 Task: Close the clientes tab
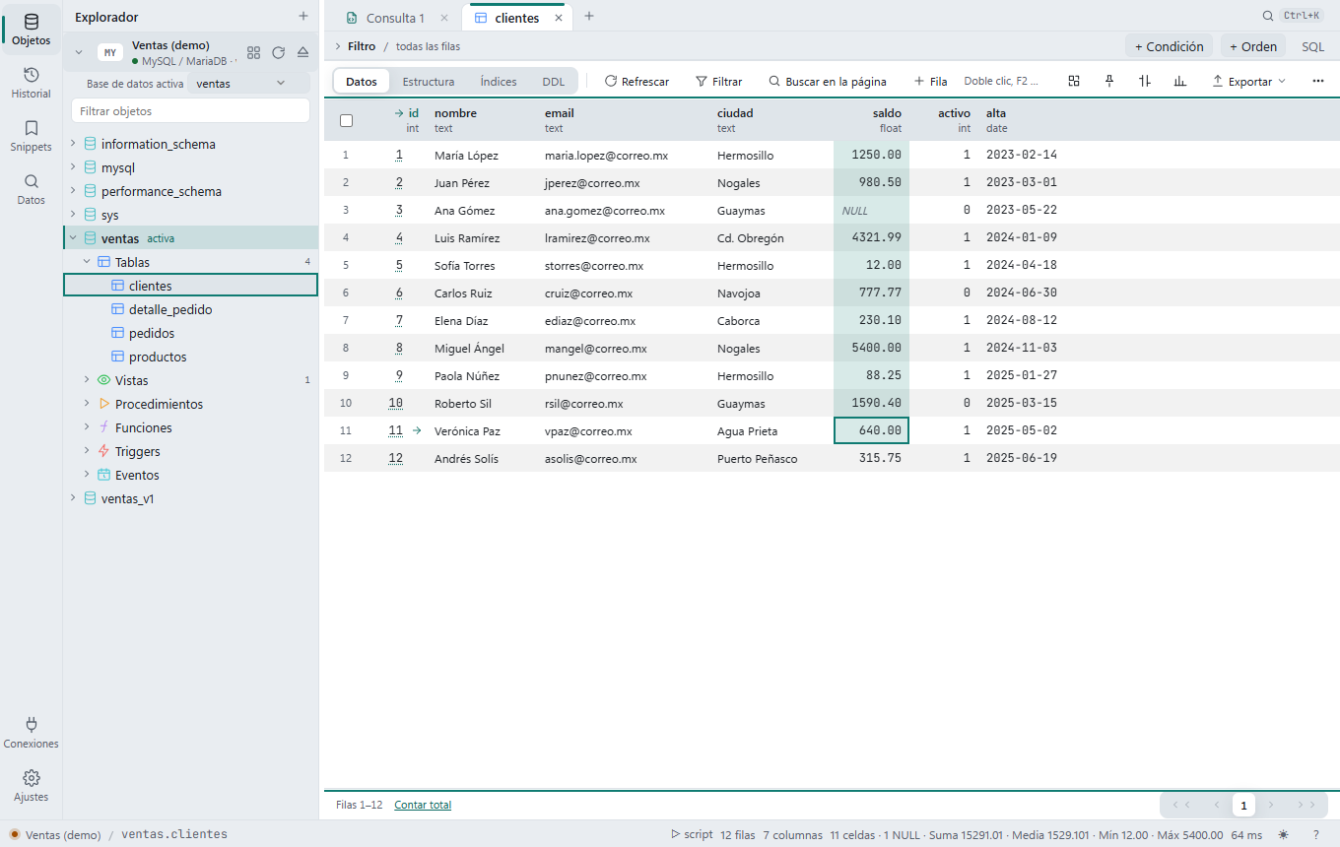[x=559, y=18]
